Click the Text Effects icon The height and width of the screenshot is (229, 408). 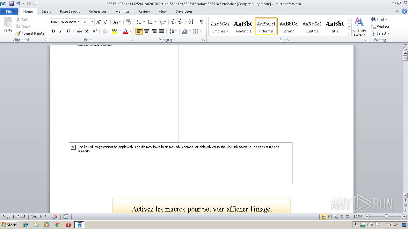pyautogui.click(x=104, y=31)
